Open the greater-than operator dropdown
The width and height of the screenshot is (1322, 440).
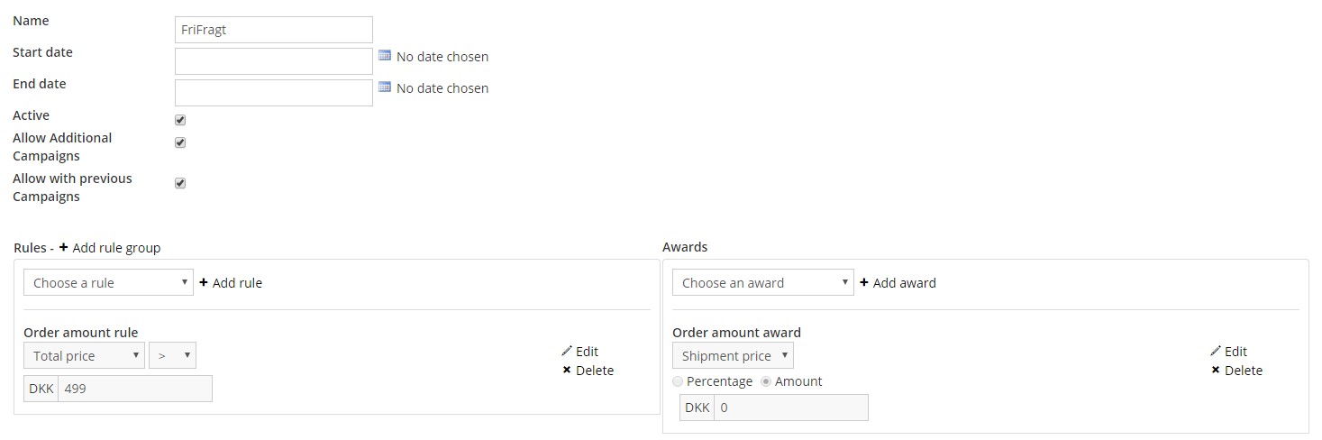click(172, 355)
